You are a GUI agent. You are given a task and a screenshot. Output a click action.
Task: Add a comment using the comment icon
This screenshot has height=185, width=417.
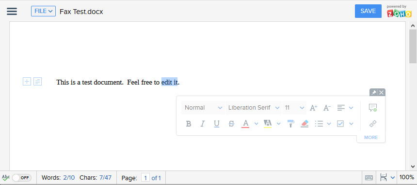[373, 108]
